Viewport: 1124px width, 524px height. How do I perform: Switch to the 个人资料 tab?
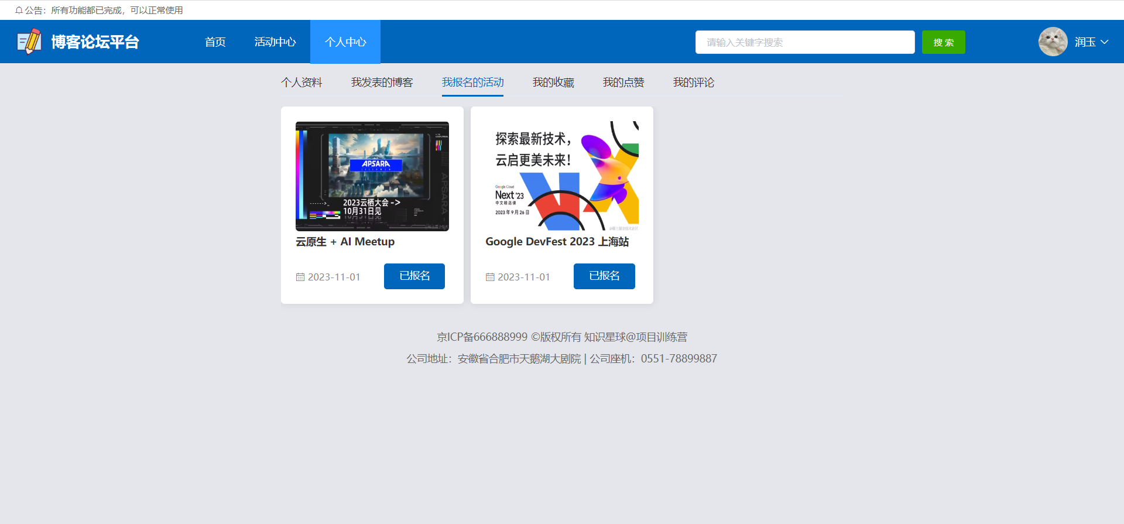point(301,83)
